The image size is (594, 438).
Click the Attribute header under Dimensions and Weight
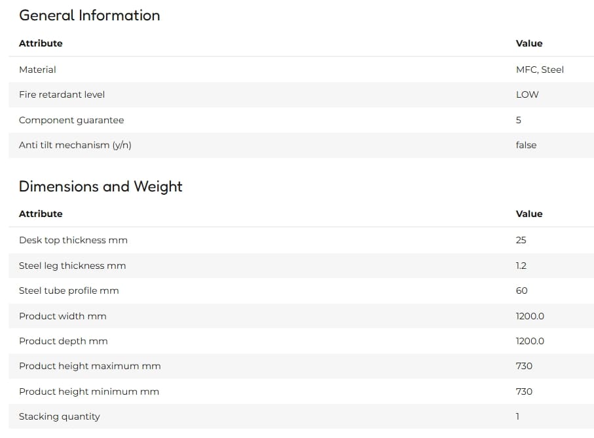pos(41,214)
